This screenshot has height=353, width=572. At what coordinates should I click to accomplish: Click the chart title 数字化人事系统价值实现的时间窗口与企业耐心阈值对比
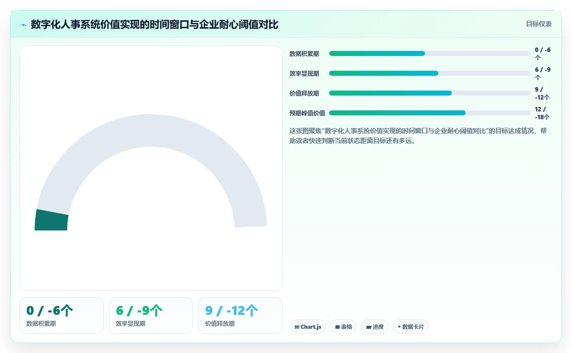(154, 24)
